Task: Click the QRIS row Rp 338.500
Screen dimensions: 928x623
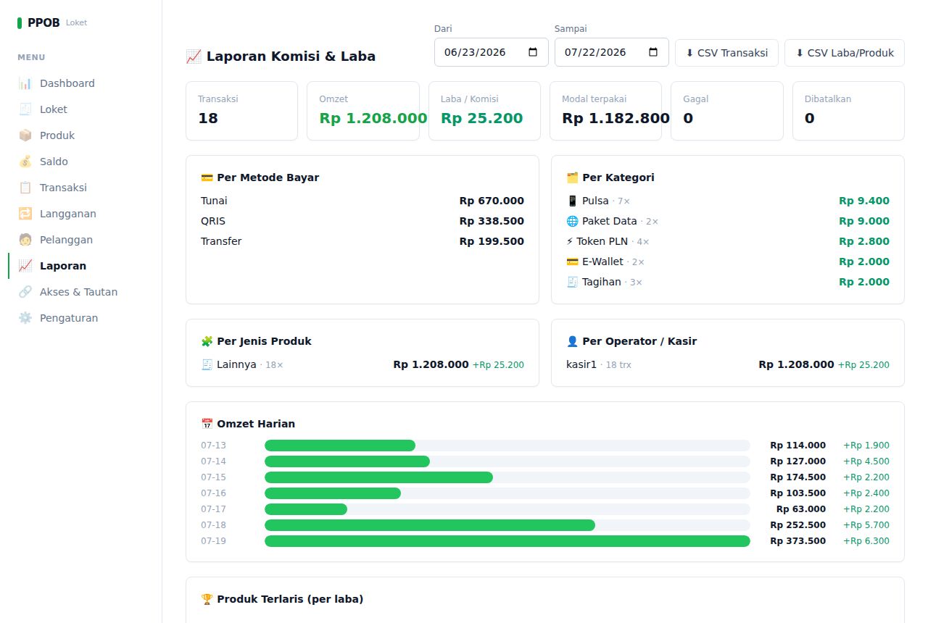Action: tap(362, 221)
